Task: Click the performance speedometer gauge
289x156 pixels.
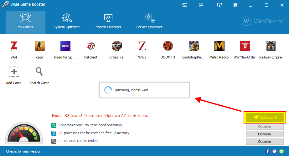Action: pos(24,133)
